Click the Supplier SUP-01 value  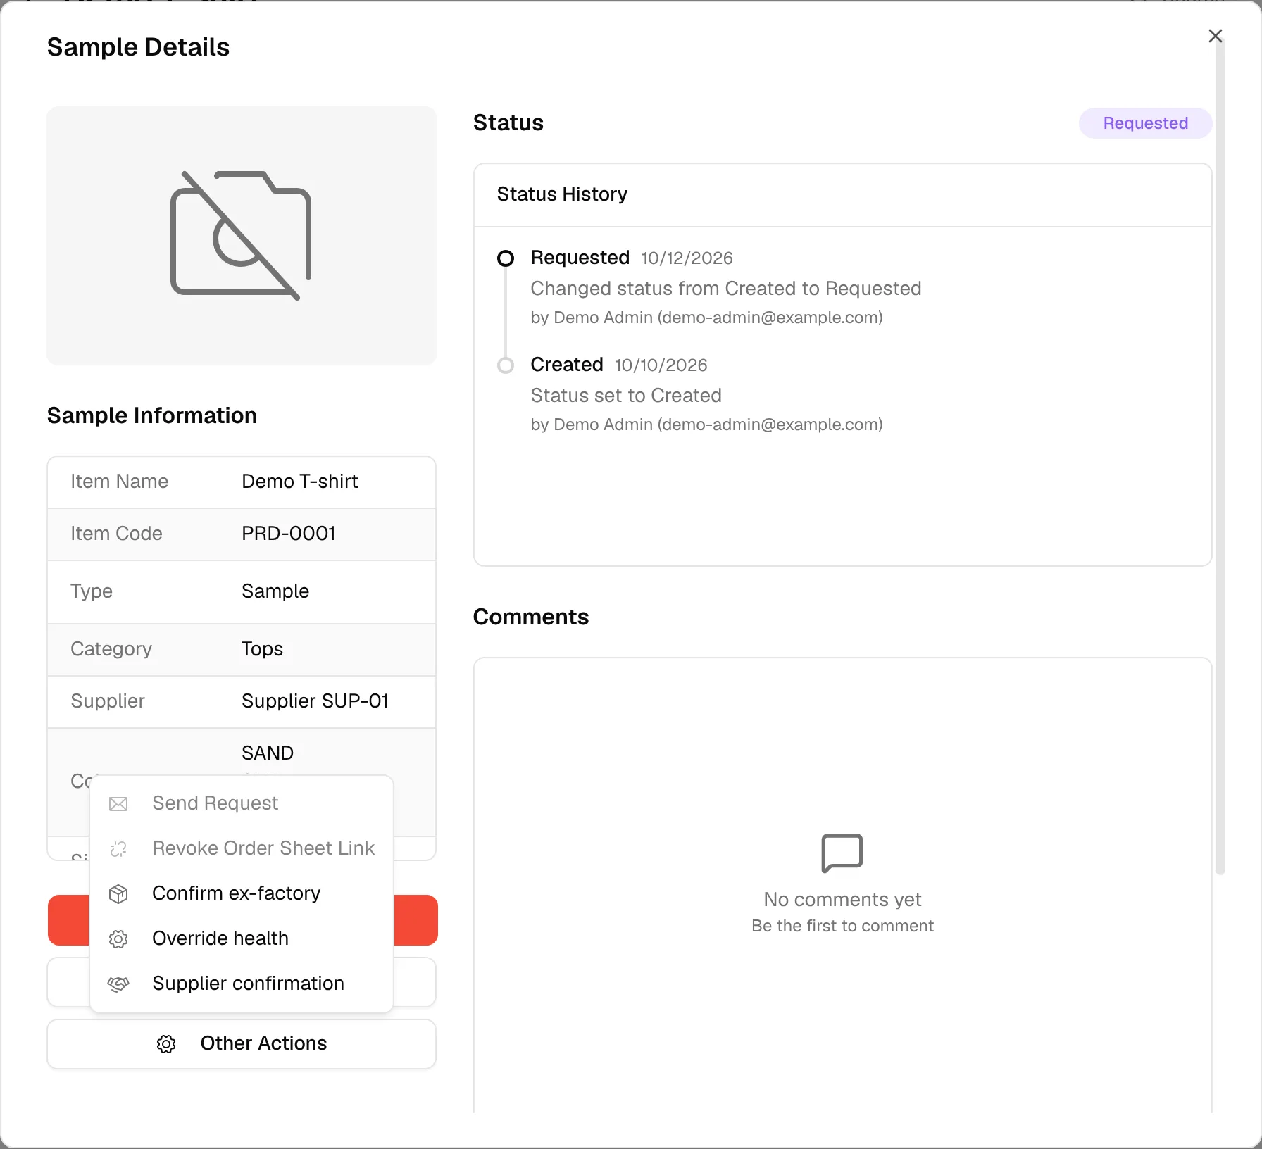(315, 701)
